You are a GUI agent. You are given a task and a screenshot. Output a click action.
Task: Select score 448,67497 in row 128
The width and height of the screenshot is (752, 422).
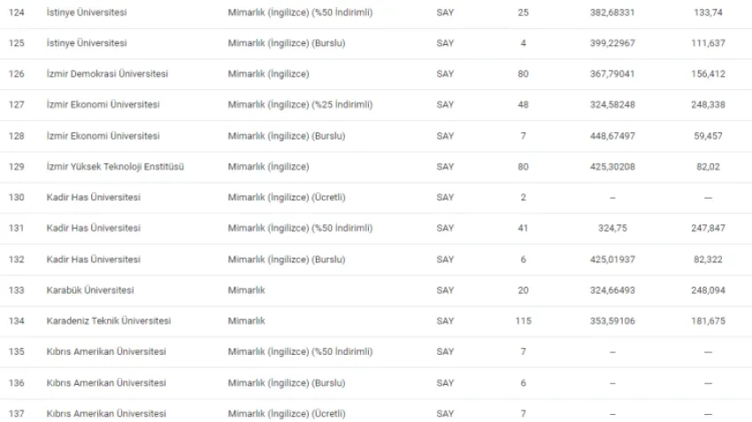612,136
